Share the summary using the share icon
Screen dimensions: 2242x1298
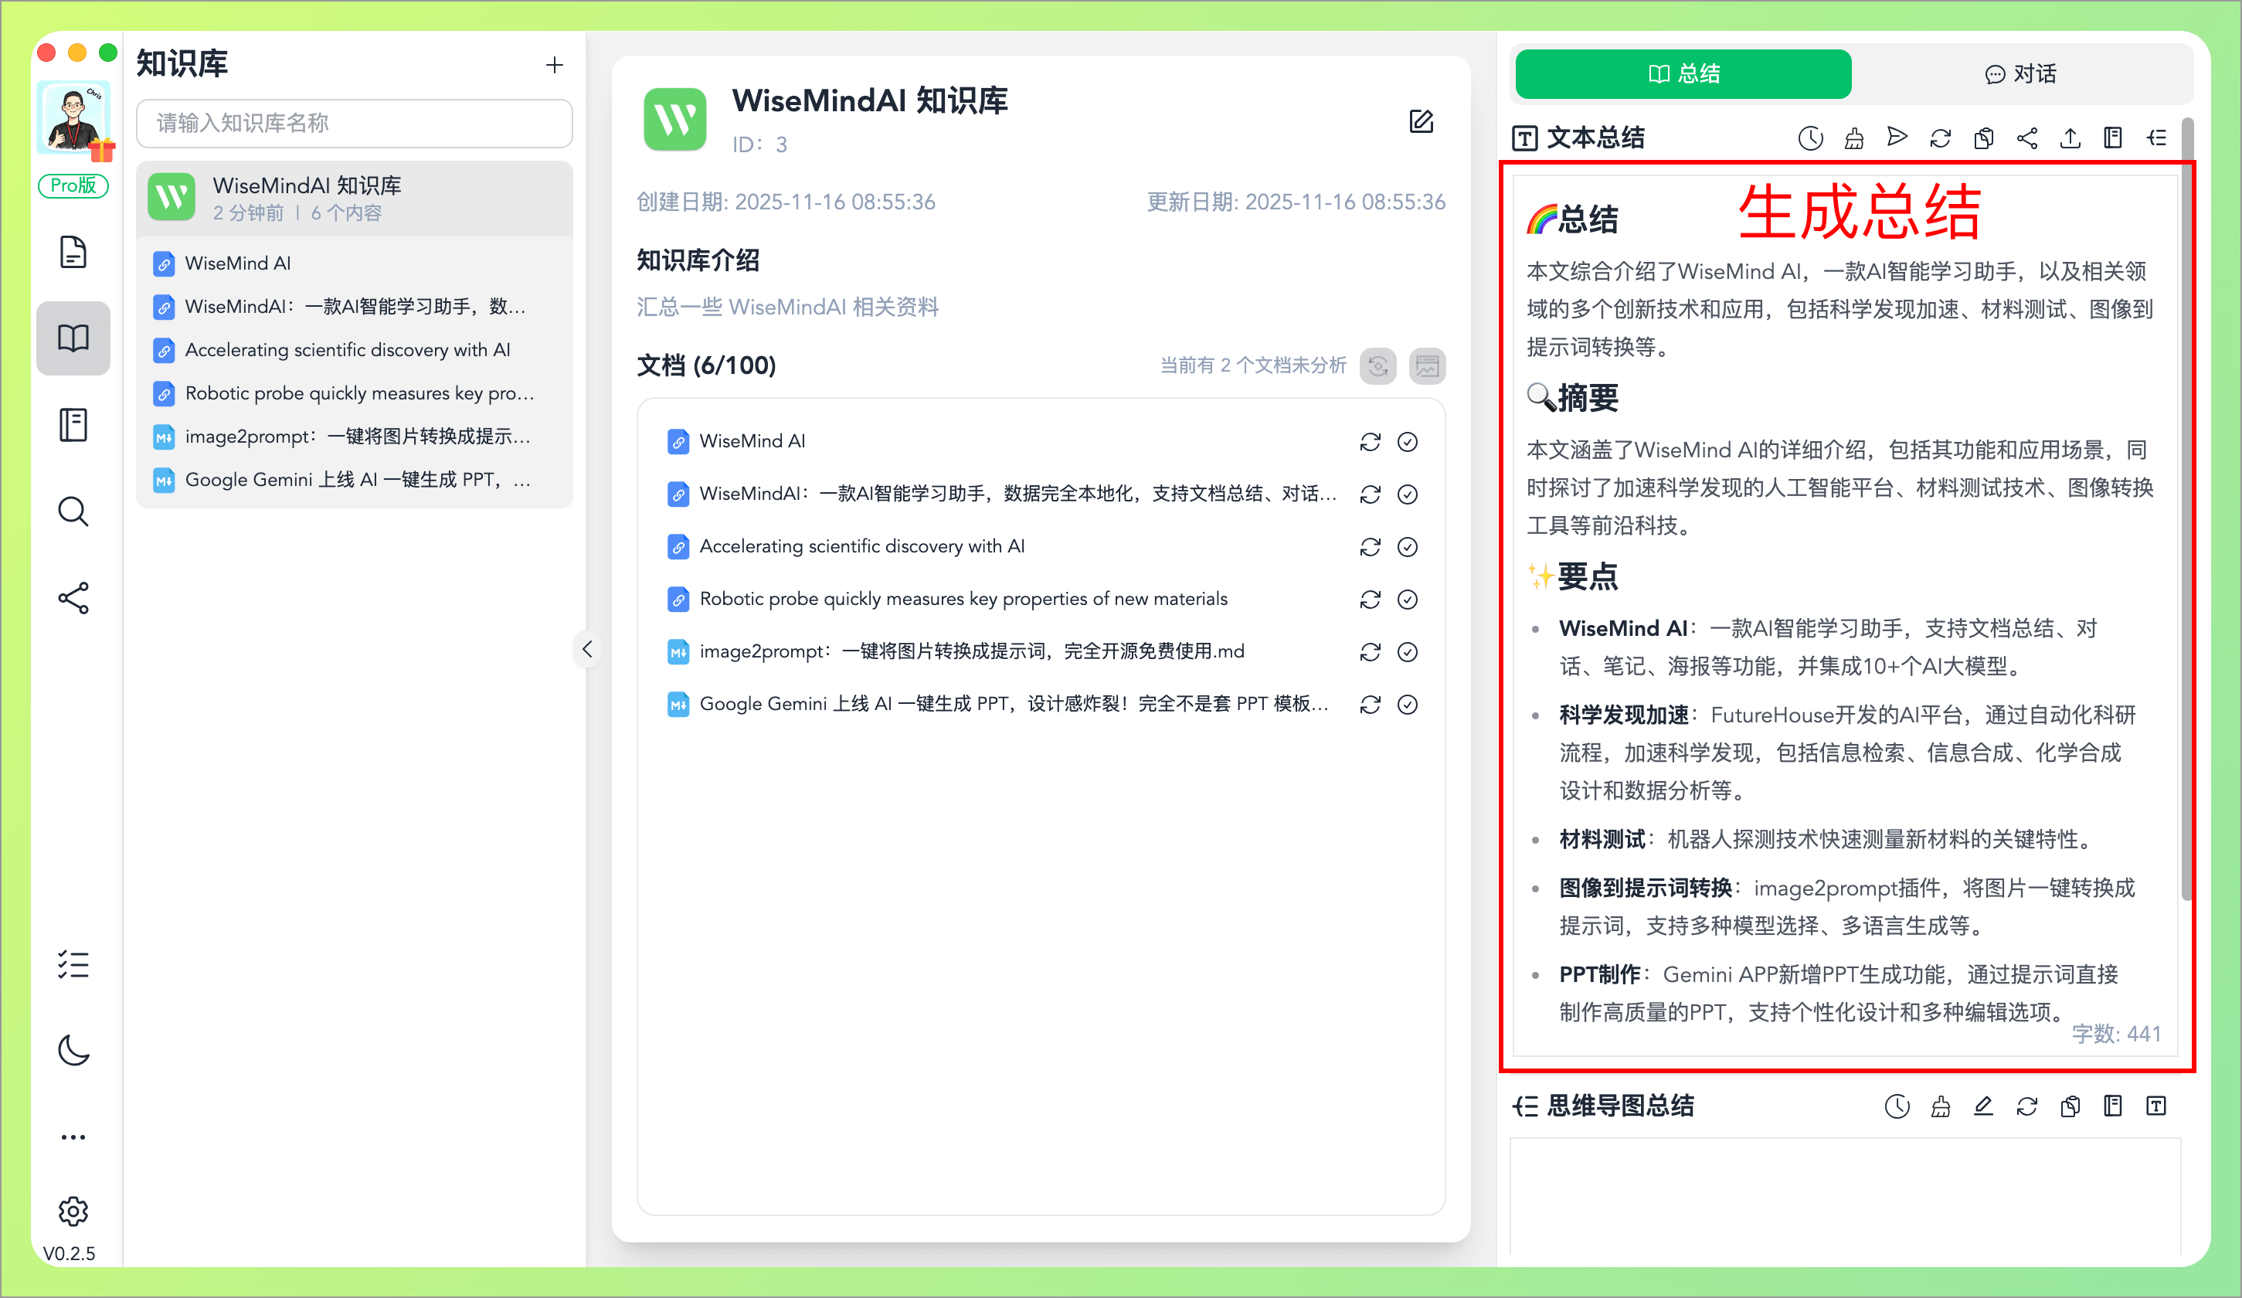(2026, 138)
